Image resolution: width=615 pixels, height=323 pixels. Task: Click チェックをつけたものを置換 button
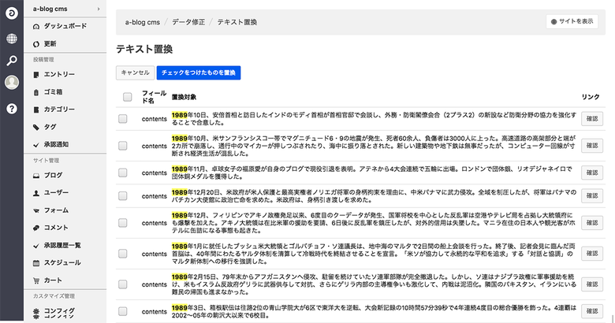click(x=199, y=72)
